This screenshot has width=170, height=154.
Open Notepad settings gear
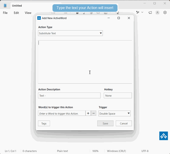165,12
